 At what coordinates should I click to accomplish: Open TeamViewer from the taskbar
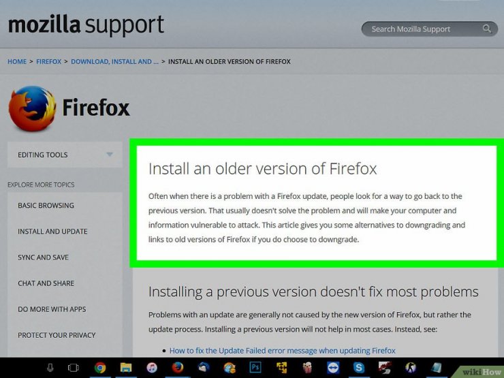pos(333,367)
